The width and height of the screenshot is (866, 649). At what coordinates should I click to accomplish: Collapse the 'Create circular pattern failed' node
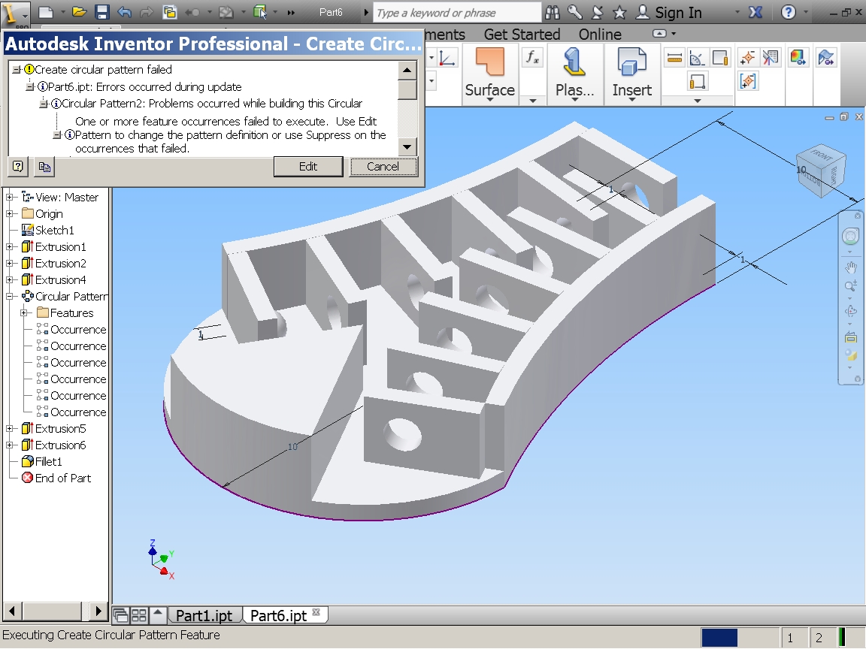tap(17, 70)
